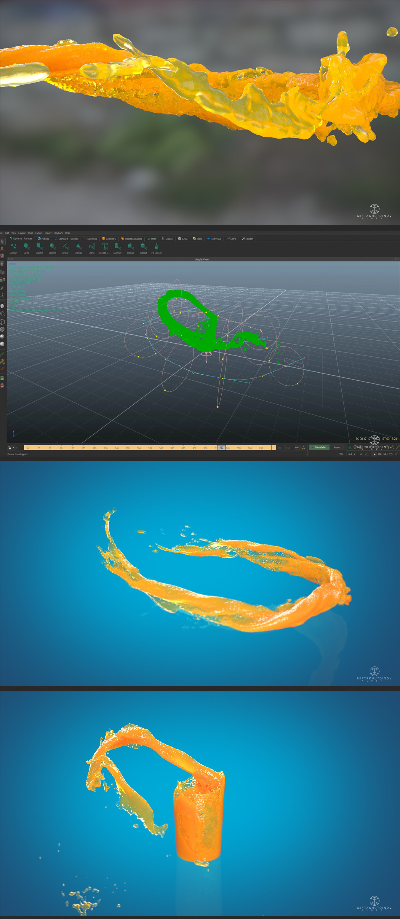Open the Playback menu
400x919 pixels.
pos(58,233)
